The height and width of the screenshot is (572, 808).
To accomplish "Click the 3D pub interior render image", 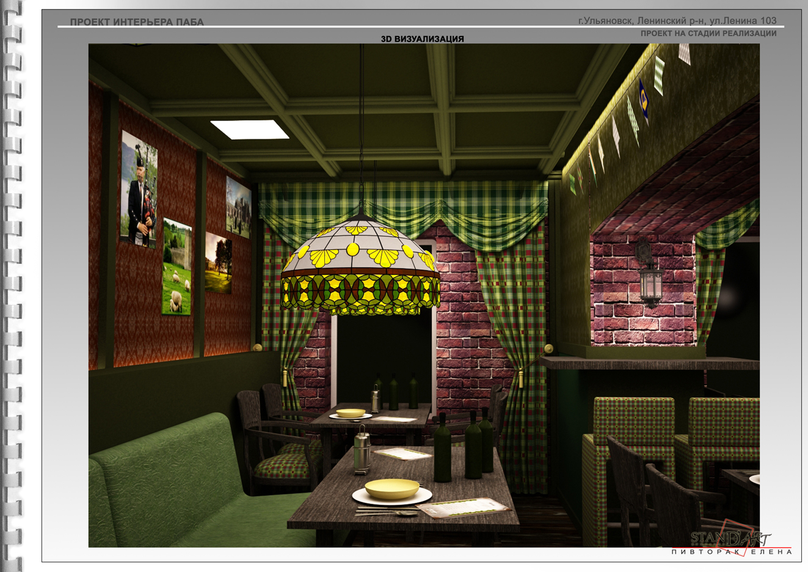I will [424, 295].
